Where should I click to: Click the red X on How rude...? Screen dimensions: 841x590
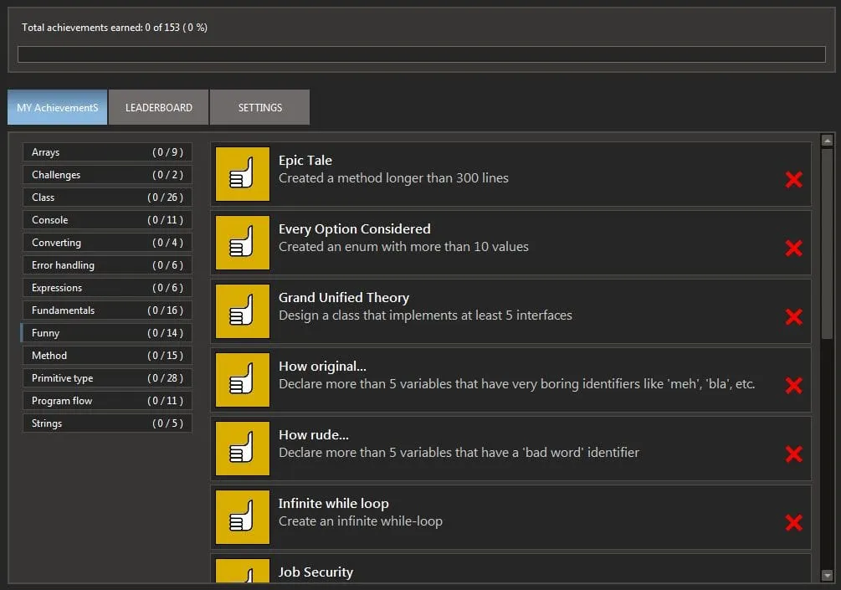(794, 454)
